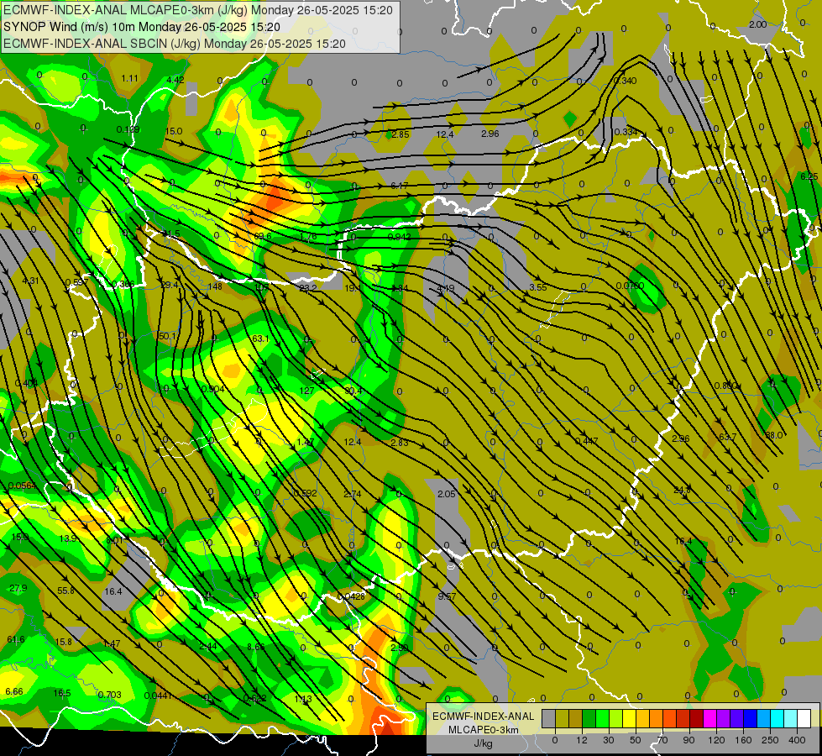Click the legend scale label 400
Viewport: 822px width, 756px height.
(x=797, y=740)
